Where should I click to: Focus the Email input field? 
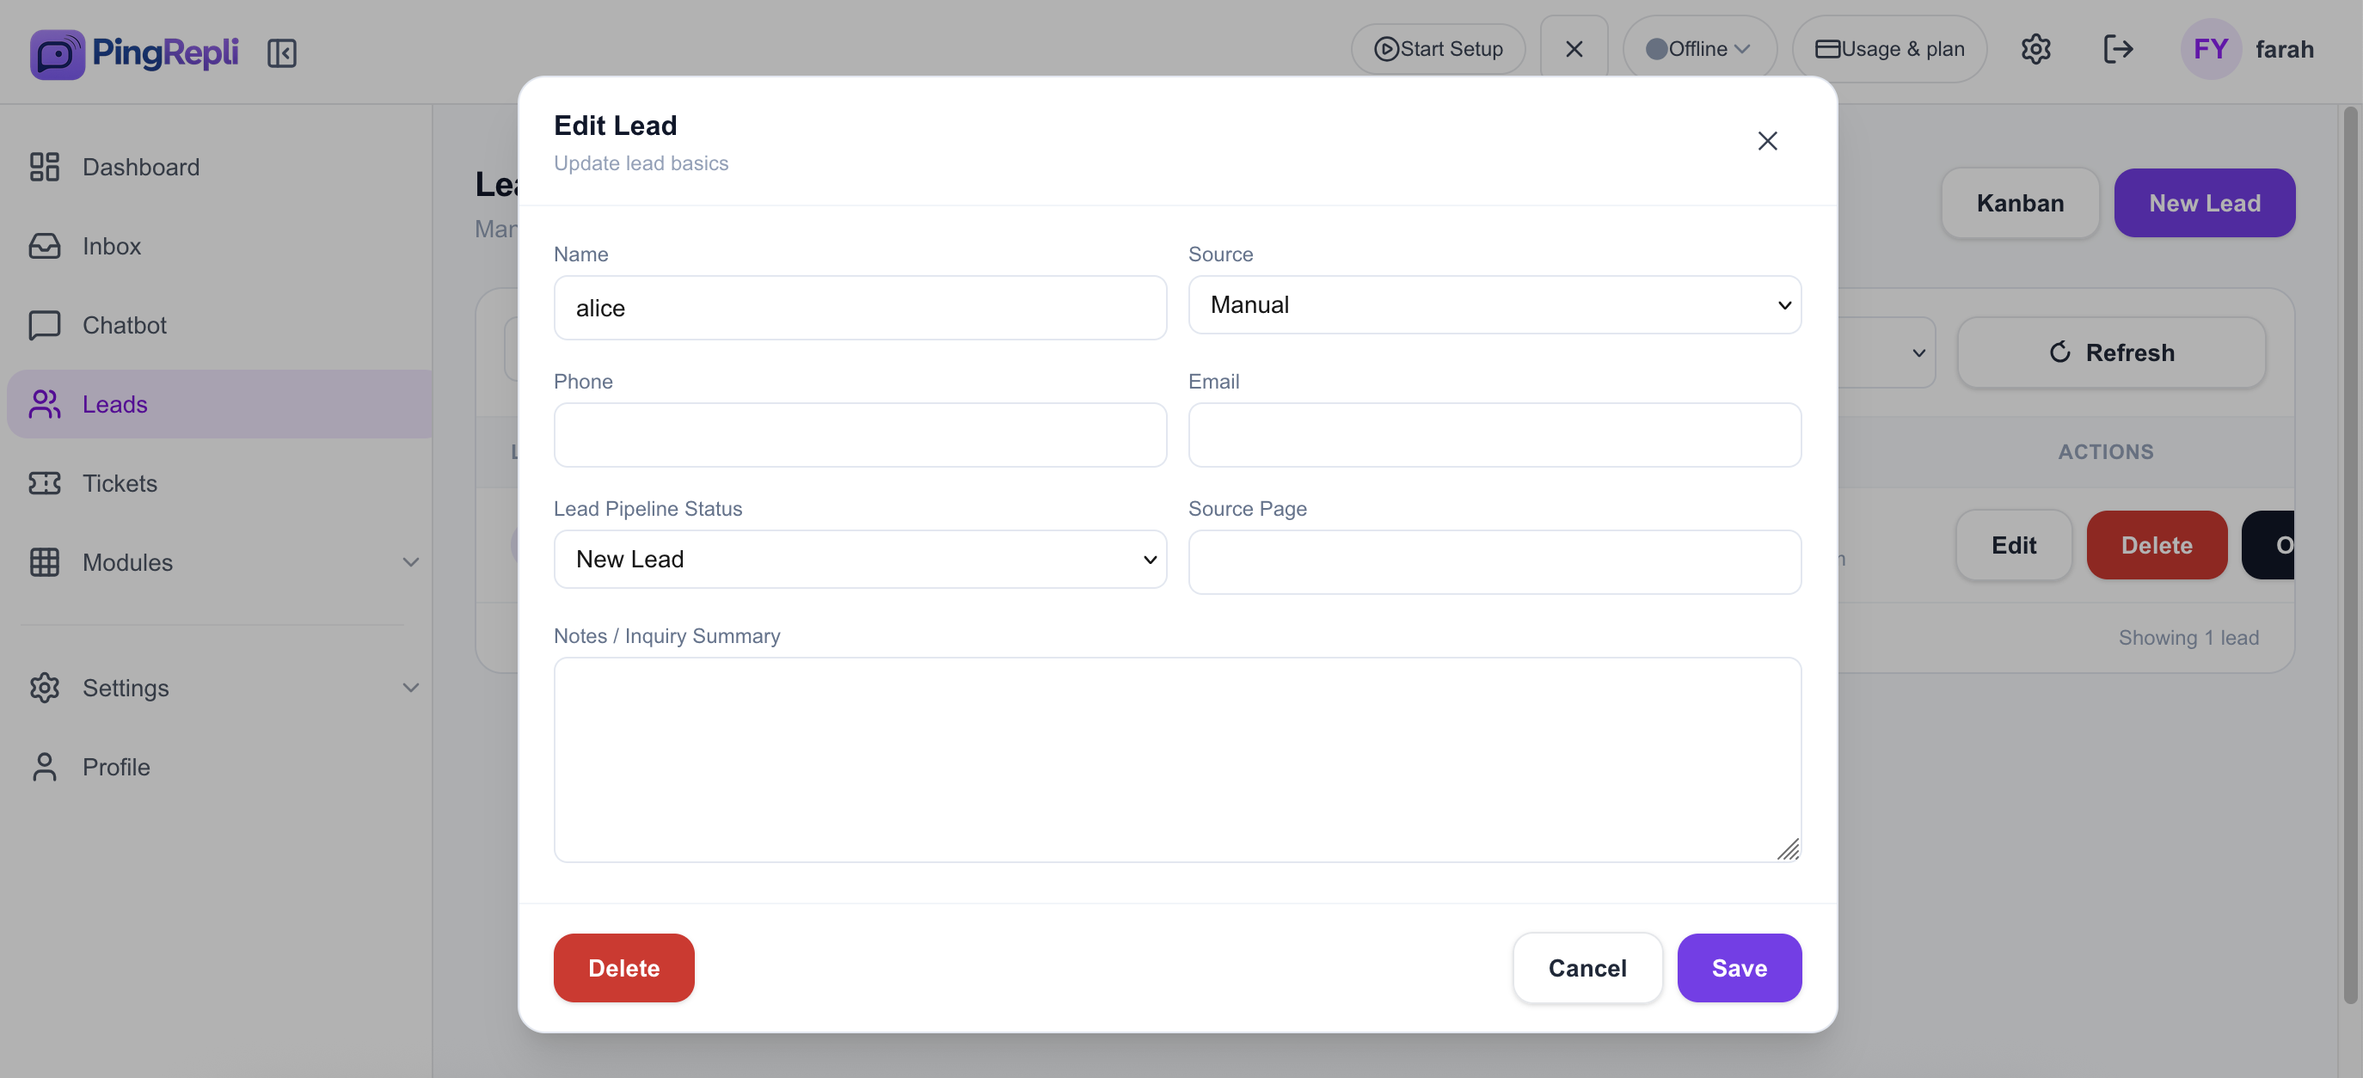point(1495,436)
